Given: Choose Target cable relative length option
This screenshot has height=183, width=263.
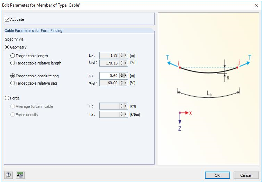Looking at the screenshot, I should [13, 63].
